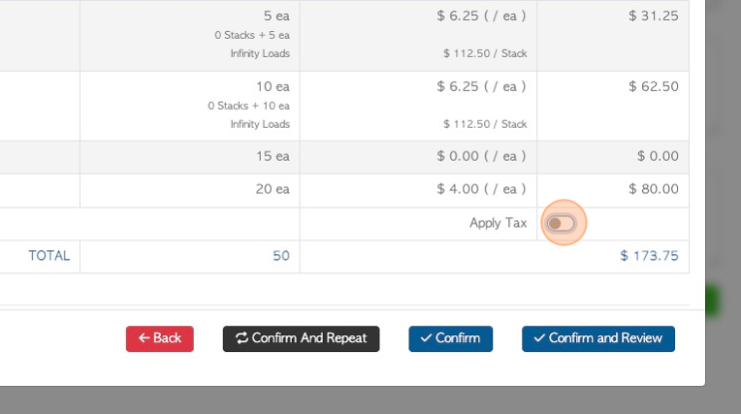Click the left arrow icon on Back
Screen dimensions: 741x414
coord(144,338)
